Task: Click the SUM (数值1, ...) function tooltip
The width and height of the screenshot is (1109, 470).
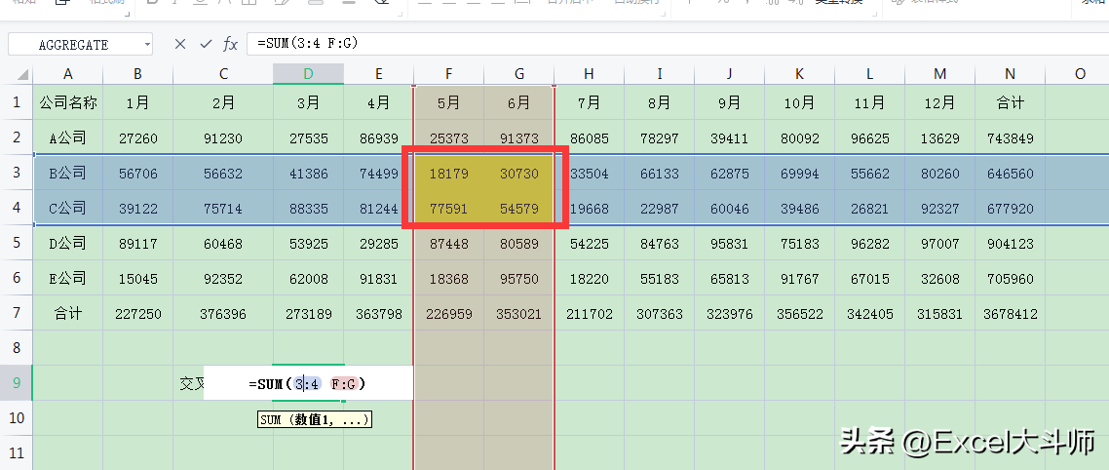Action: [314, 419]
